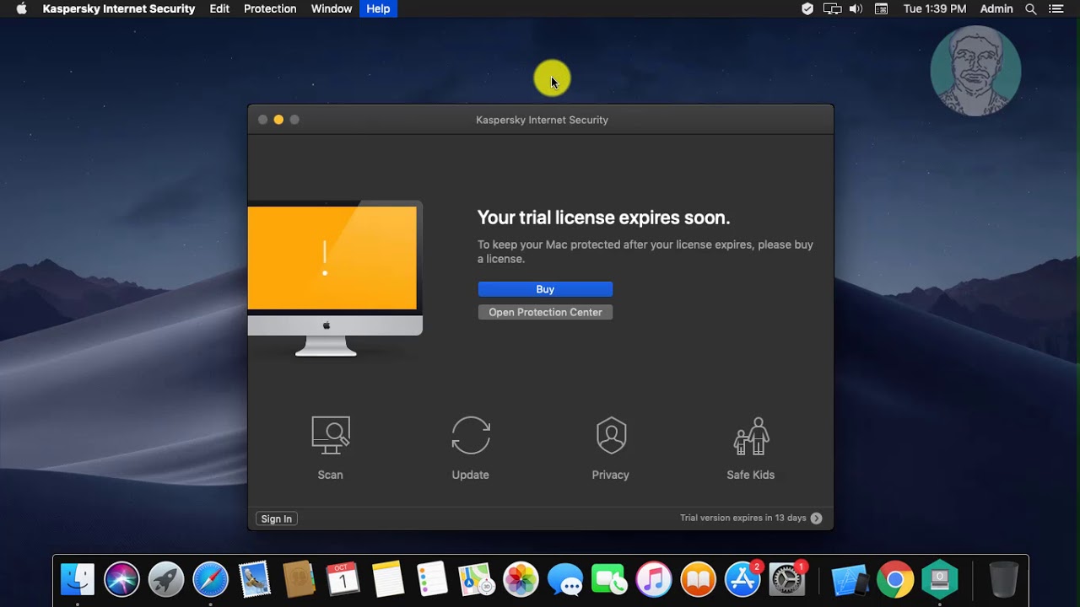
Task: Sign In to Kaspersky account
Action: pos(277,518)
